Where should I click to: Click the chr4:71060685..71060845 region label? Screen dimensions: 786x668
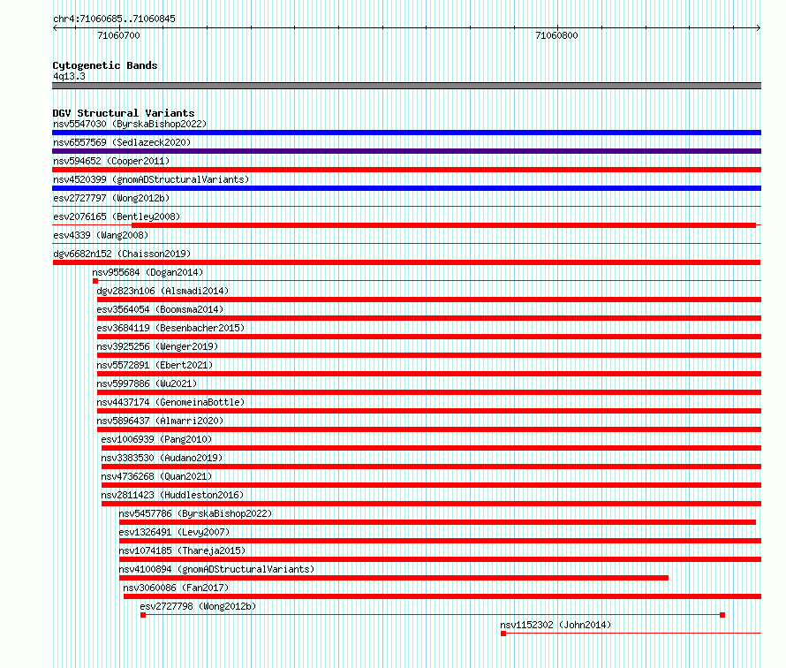tap(114, 19)
